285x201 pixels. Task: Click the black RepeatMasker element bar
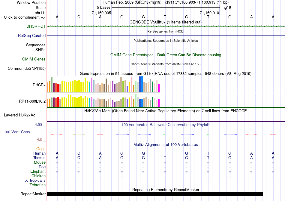[155, 194]
